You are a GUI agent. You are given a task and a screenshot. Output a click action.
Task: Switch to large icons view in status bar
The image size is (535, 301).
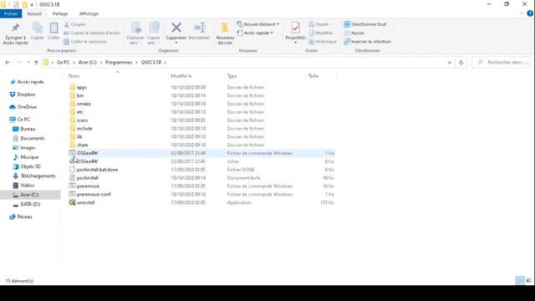point(528,281)
